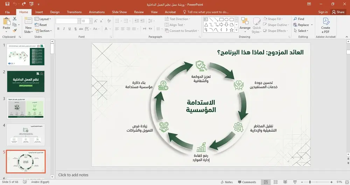350x185 pixels.
Task: Open the File tab
Action: coord(7,12)
